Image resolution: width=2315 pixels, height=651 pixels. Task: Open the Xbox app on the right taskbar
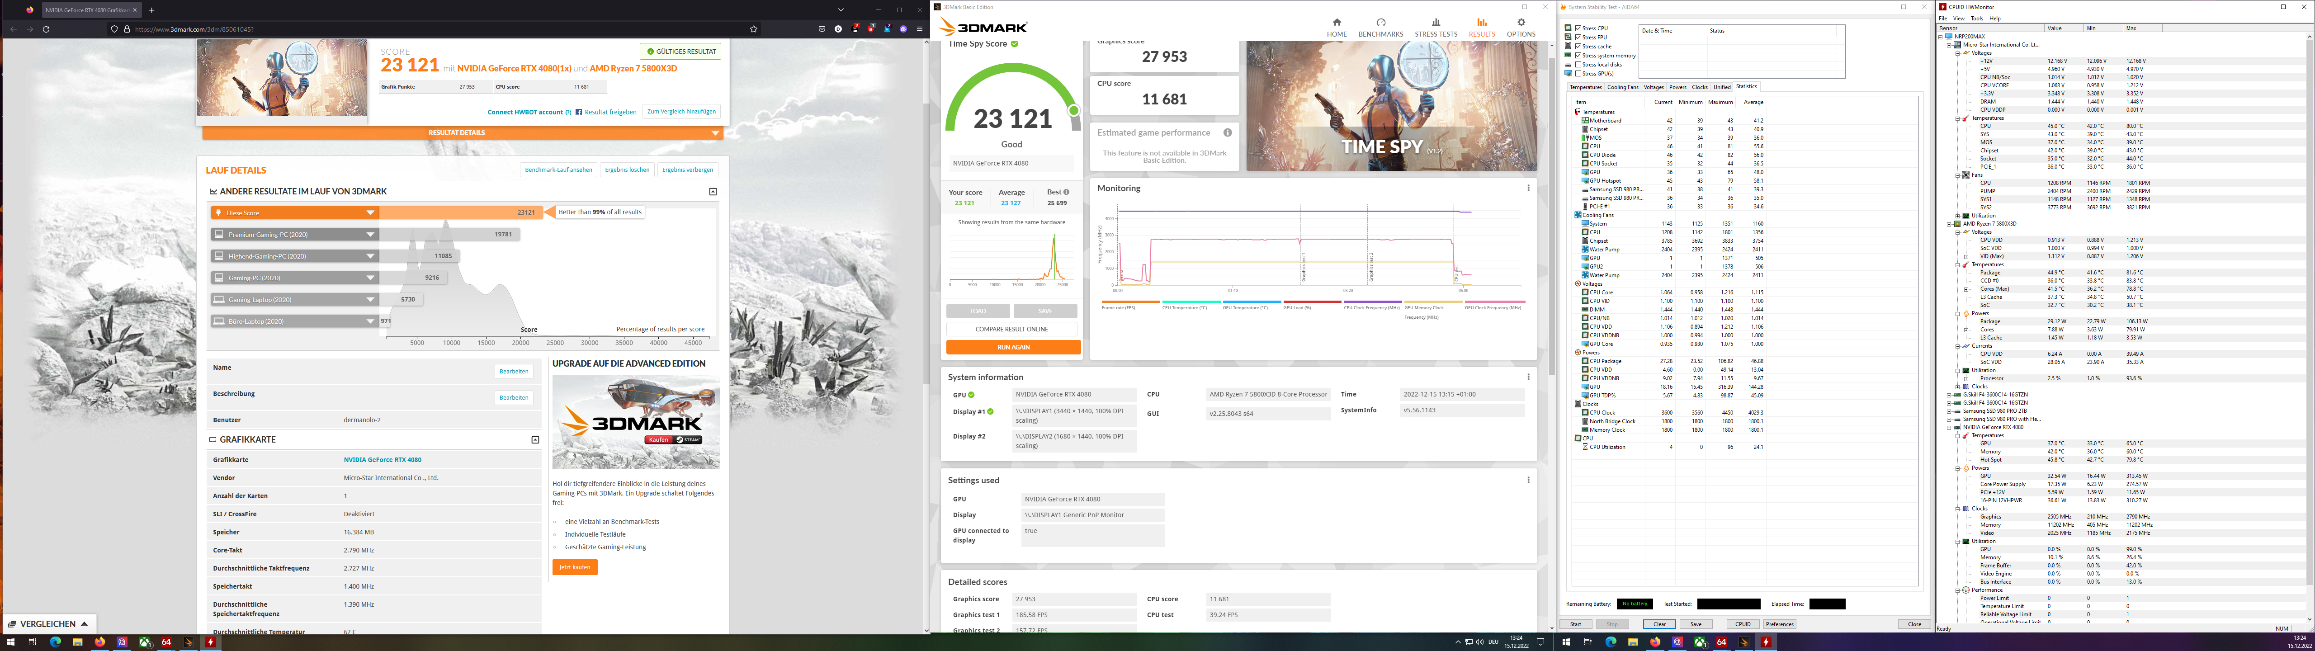coord(1700,642)
